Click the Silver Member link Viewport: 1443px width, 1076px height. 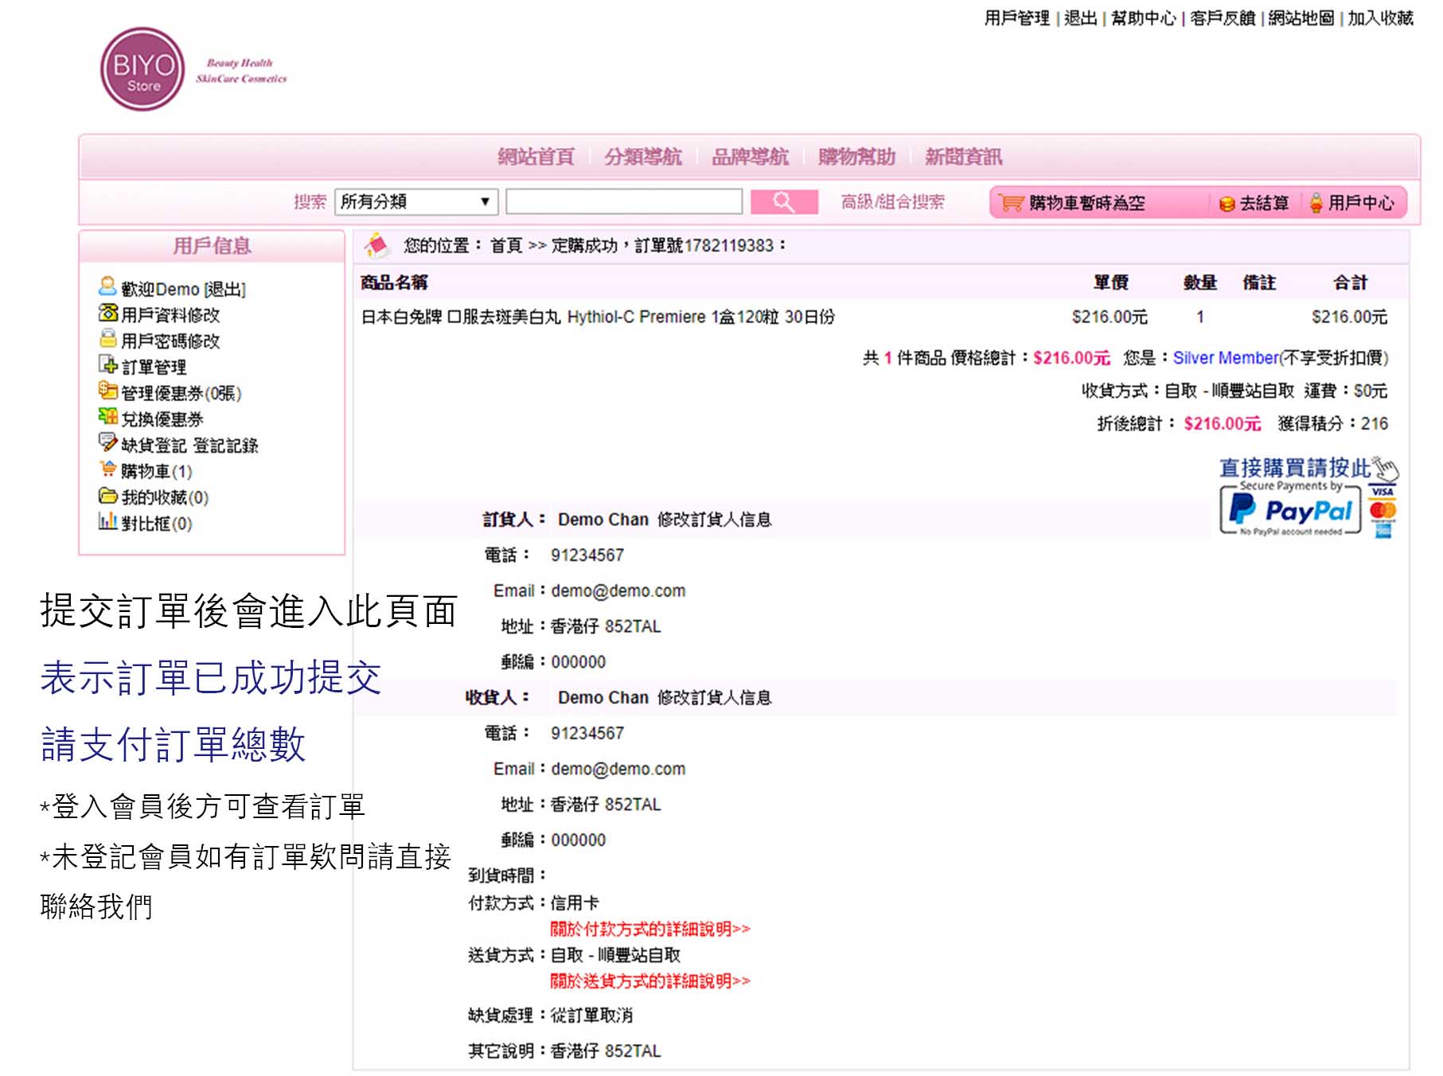[x=1225, y=358]
